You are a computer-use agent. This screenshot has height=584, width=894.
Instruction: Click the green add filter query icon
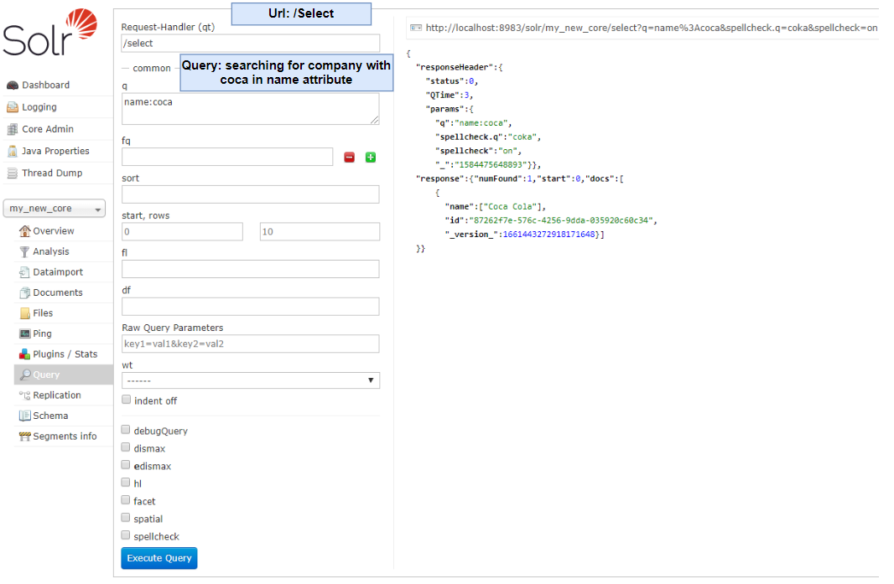point(371,158)
